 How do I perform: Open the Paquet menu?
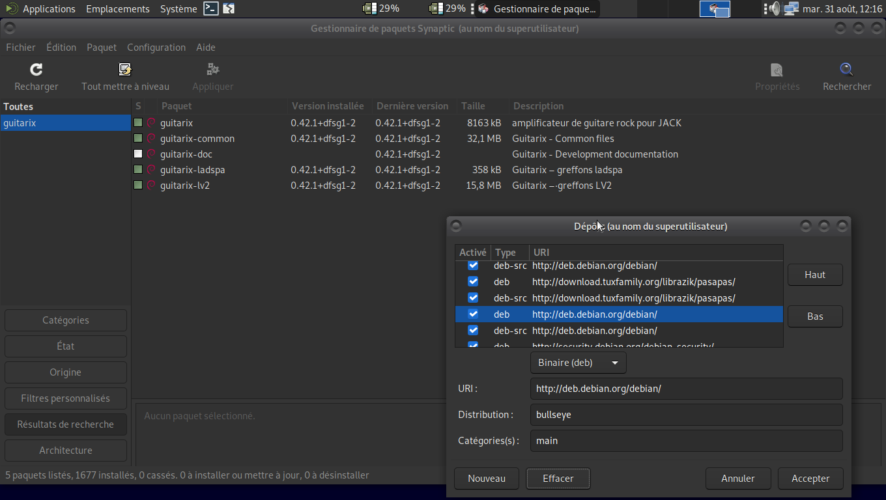[102, 48]
